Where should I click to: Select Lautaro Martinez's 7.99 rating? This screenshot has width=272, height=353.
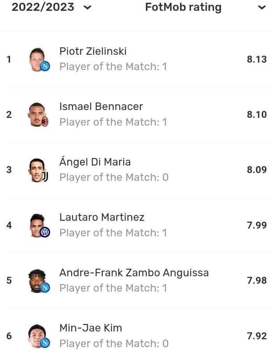[x=256, y=225]
